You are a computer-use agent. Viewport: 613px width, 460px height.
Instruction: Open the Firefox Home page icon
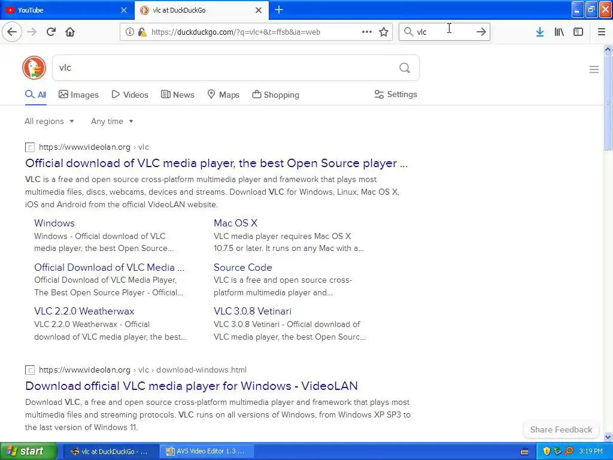coord(70,32)
